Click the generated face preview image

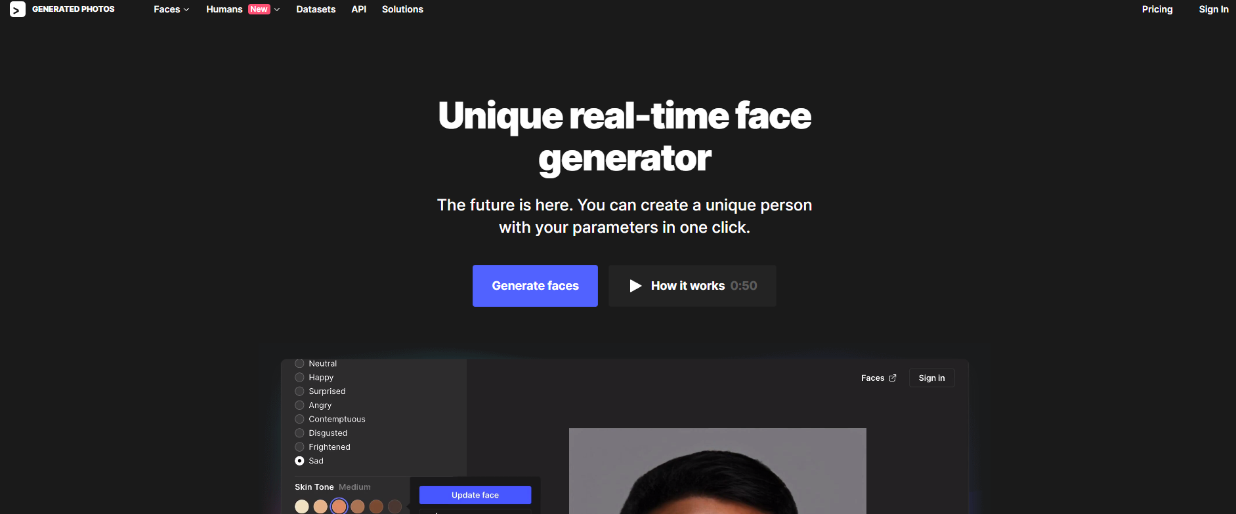(717, 471)
